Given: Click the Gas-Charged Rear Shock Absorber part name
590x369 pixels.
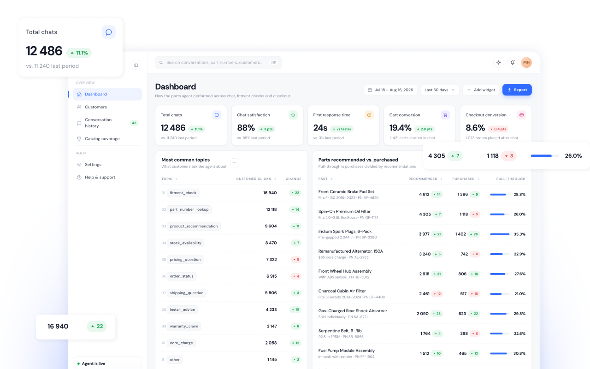Looking at the screenshot, I should [353, 311].
